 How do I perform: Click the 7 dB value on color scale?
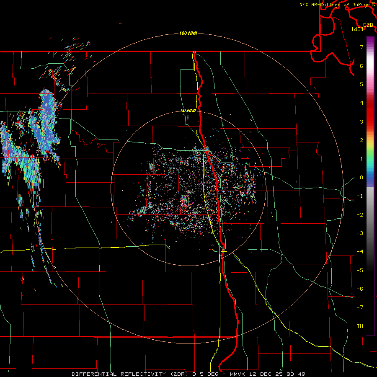point(362,47)
